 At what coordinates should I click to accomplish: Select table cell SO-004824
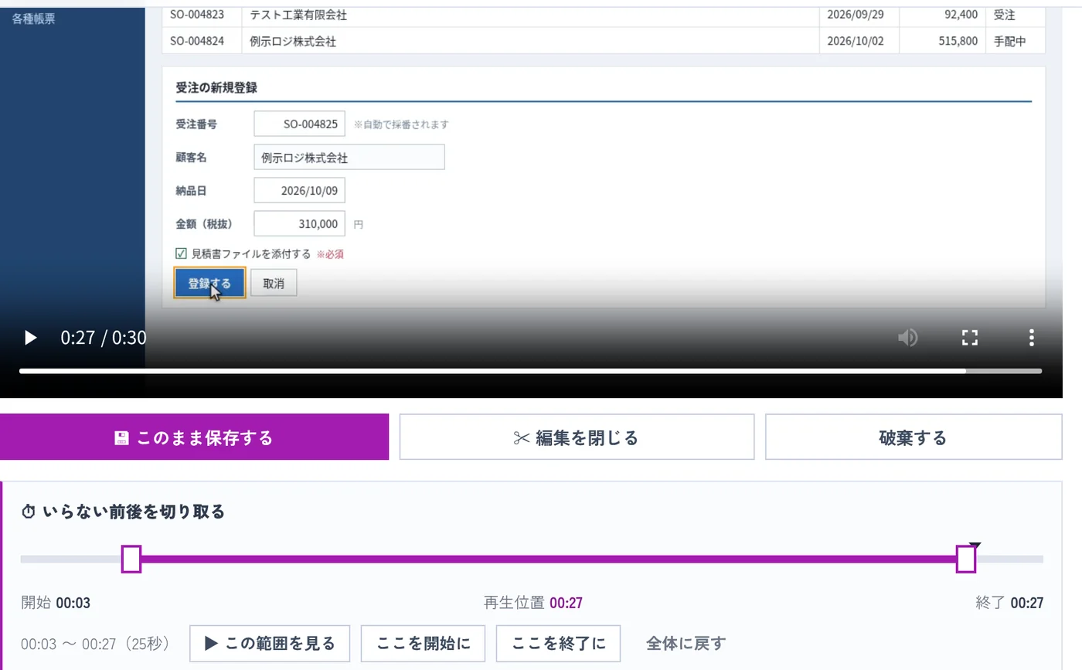198,41
